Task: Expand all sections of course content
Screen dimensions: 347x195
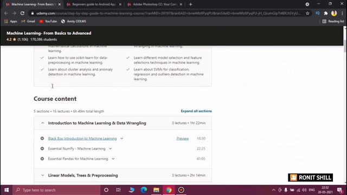Action: tap(196, 111)
